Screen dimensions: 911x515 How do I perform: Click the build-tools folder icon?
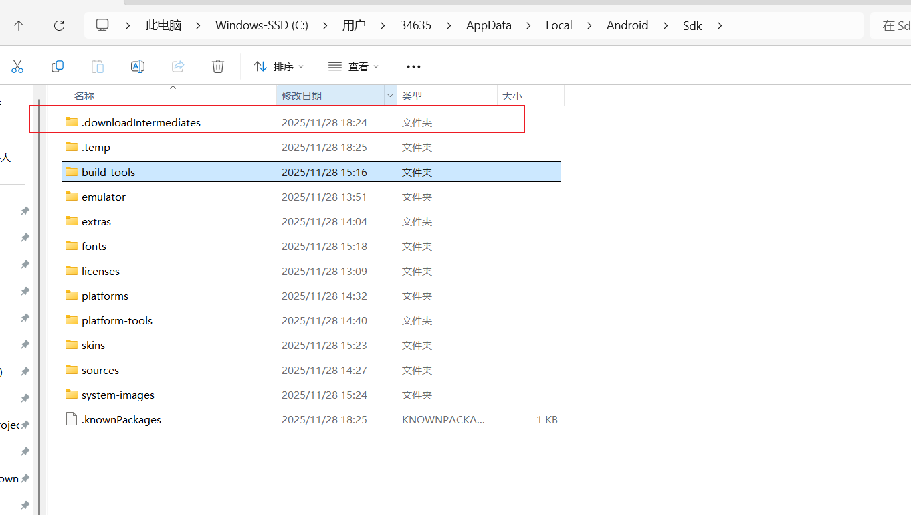coord(72,171)
